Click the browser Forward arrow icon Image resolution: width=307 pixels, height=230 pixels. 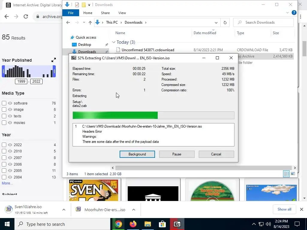(x=16, y=16)
